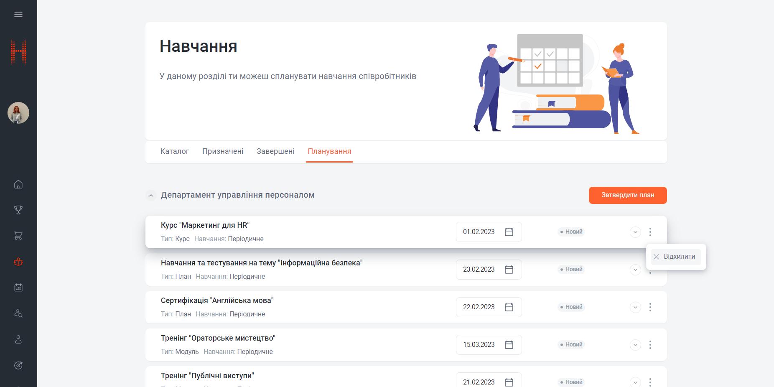Switch to the Каталог tab

tap(174, 151)
